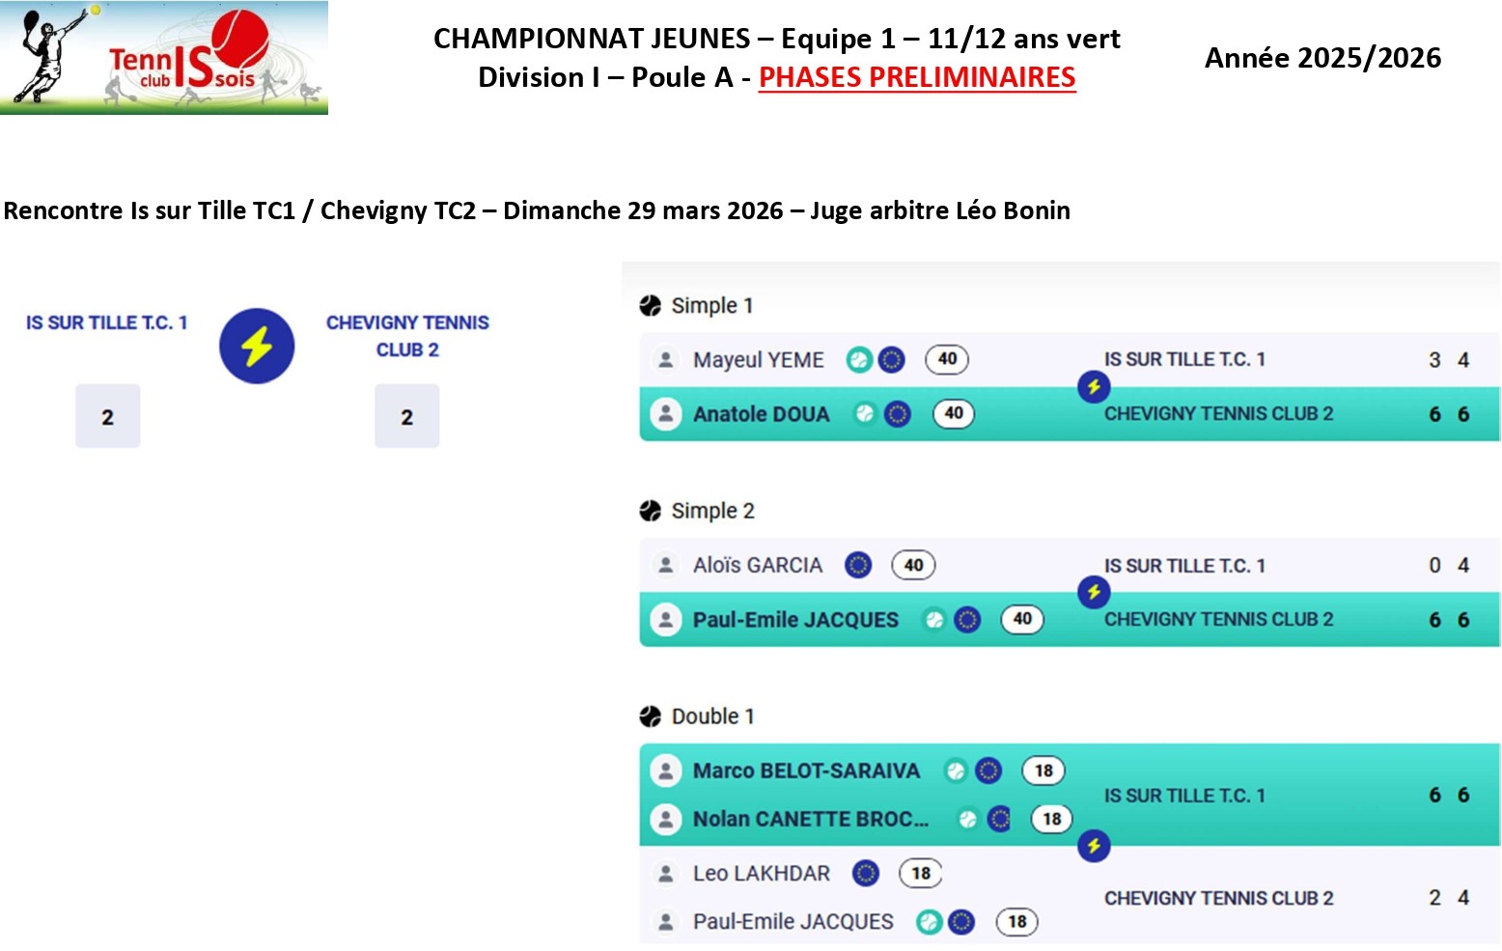This screenshot has width=1502, height=951.
Task: Click the large lightning bolt icon between team names
Action: click(257, 346)
